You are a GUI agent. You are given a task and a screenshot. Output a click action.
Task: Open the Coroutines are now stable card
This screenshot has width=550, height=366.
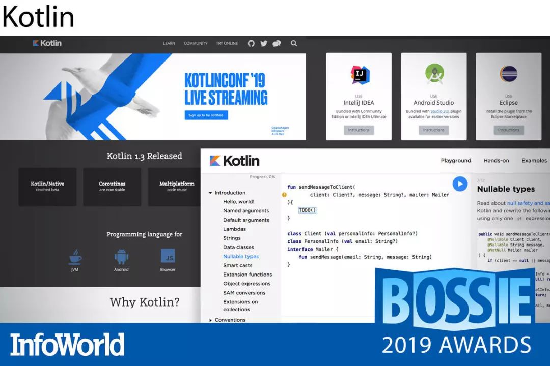click(x=112, y=187)
